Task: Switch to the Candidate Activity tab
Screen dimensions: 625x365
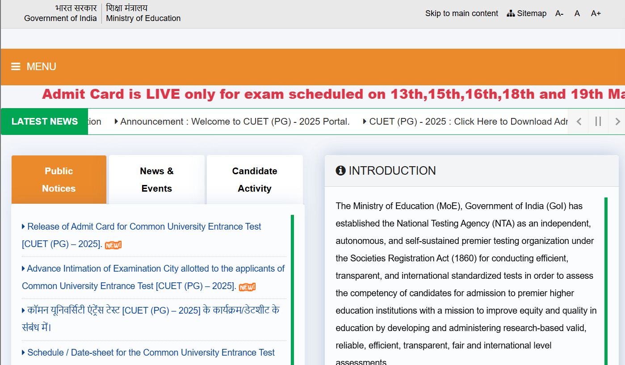Action: [254, 180]
